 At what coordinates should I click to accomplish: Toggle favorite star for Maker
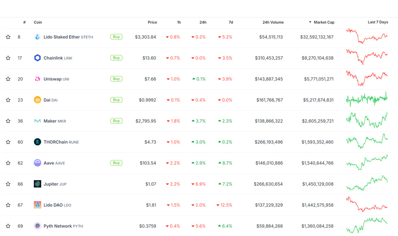click(x=8, y=121)
